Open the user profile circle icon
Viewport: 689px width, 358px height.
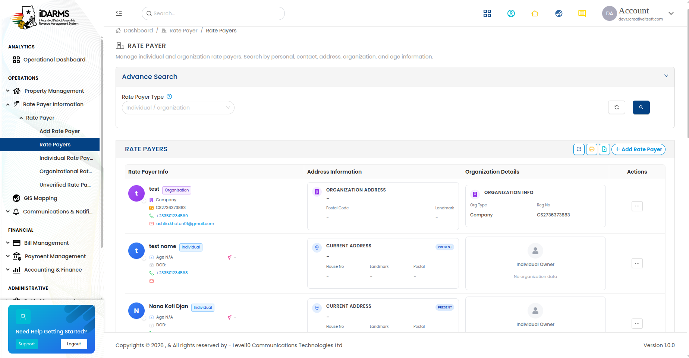pyautogui.click(x=511, y=13)
